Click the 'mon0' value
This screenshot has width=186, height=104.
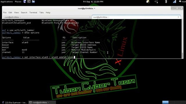(x=24, y=50)
